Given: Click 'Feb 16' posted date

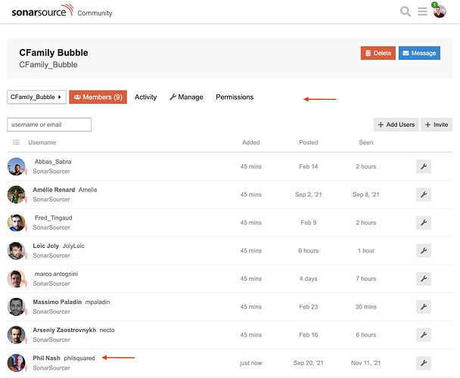Looking at the screenshot, I should [x=309, y=335].
